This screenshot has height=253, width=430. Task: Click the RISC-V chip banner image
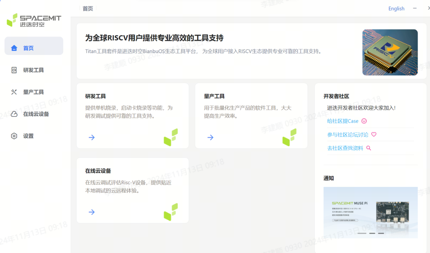pyautogui.click(x=390, y=52)
